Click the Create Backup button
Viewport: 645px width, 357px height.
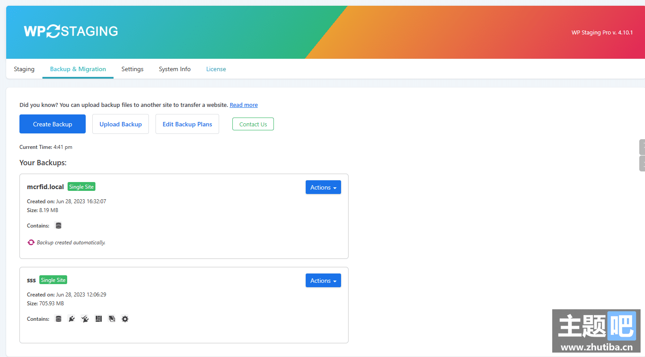coord(53,124)
